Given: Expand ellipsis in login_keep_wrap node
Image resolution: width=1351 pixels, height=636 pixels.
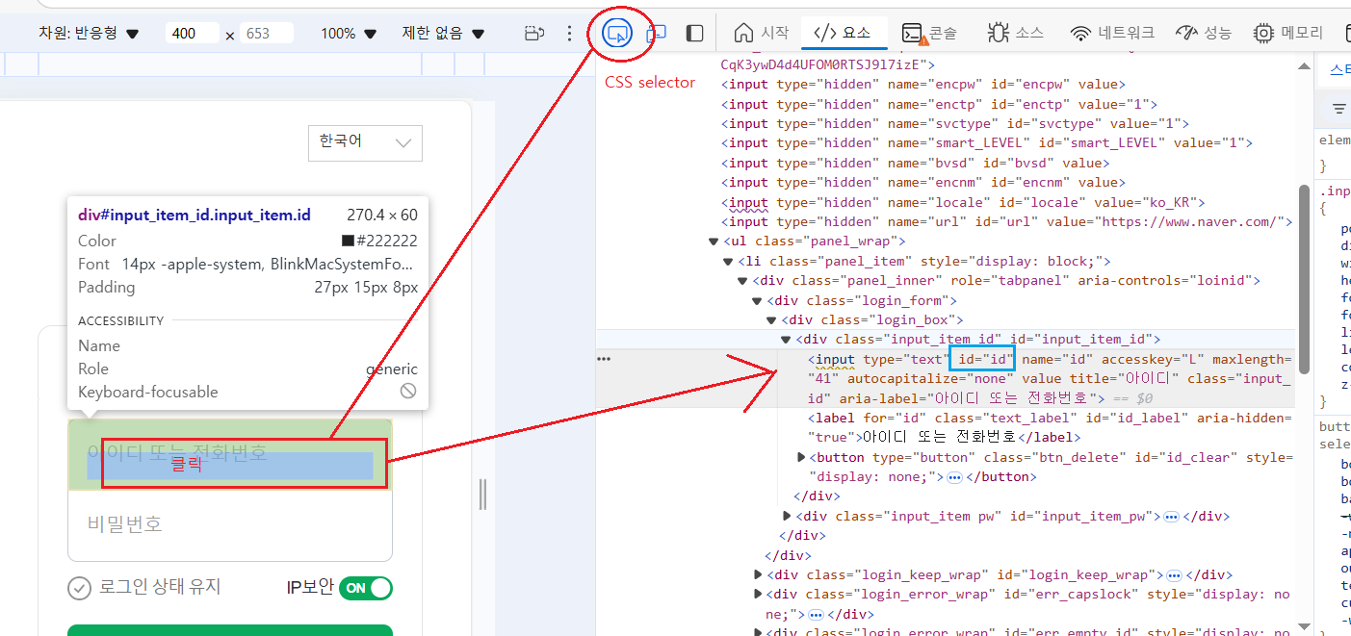Looking at the screenshot, I should pyautogui.click(x=1174, y=575).
